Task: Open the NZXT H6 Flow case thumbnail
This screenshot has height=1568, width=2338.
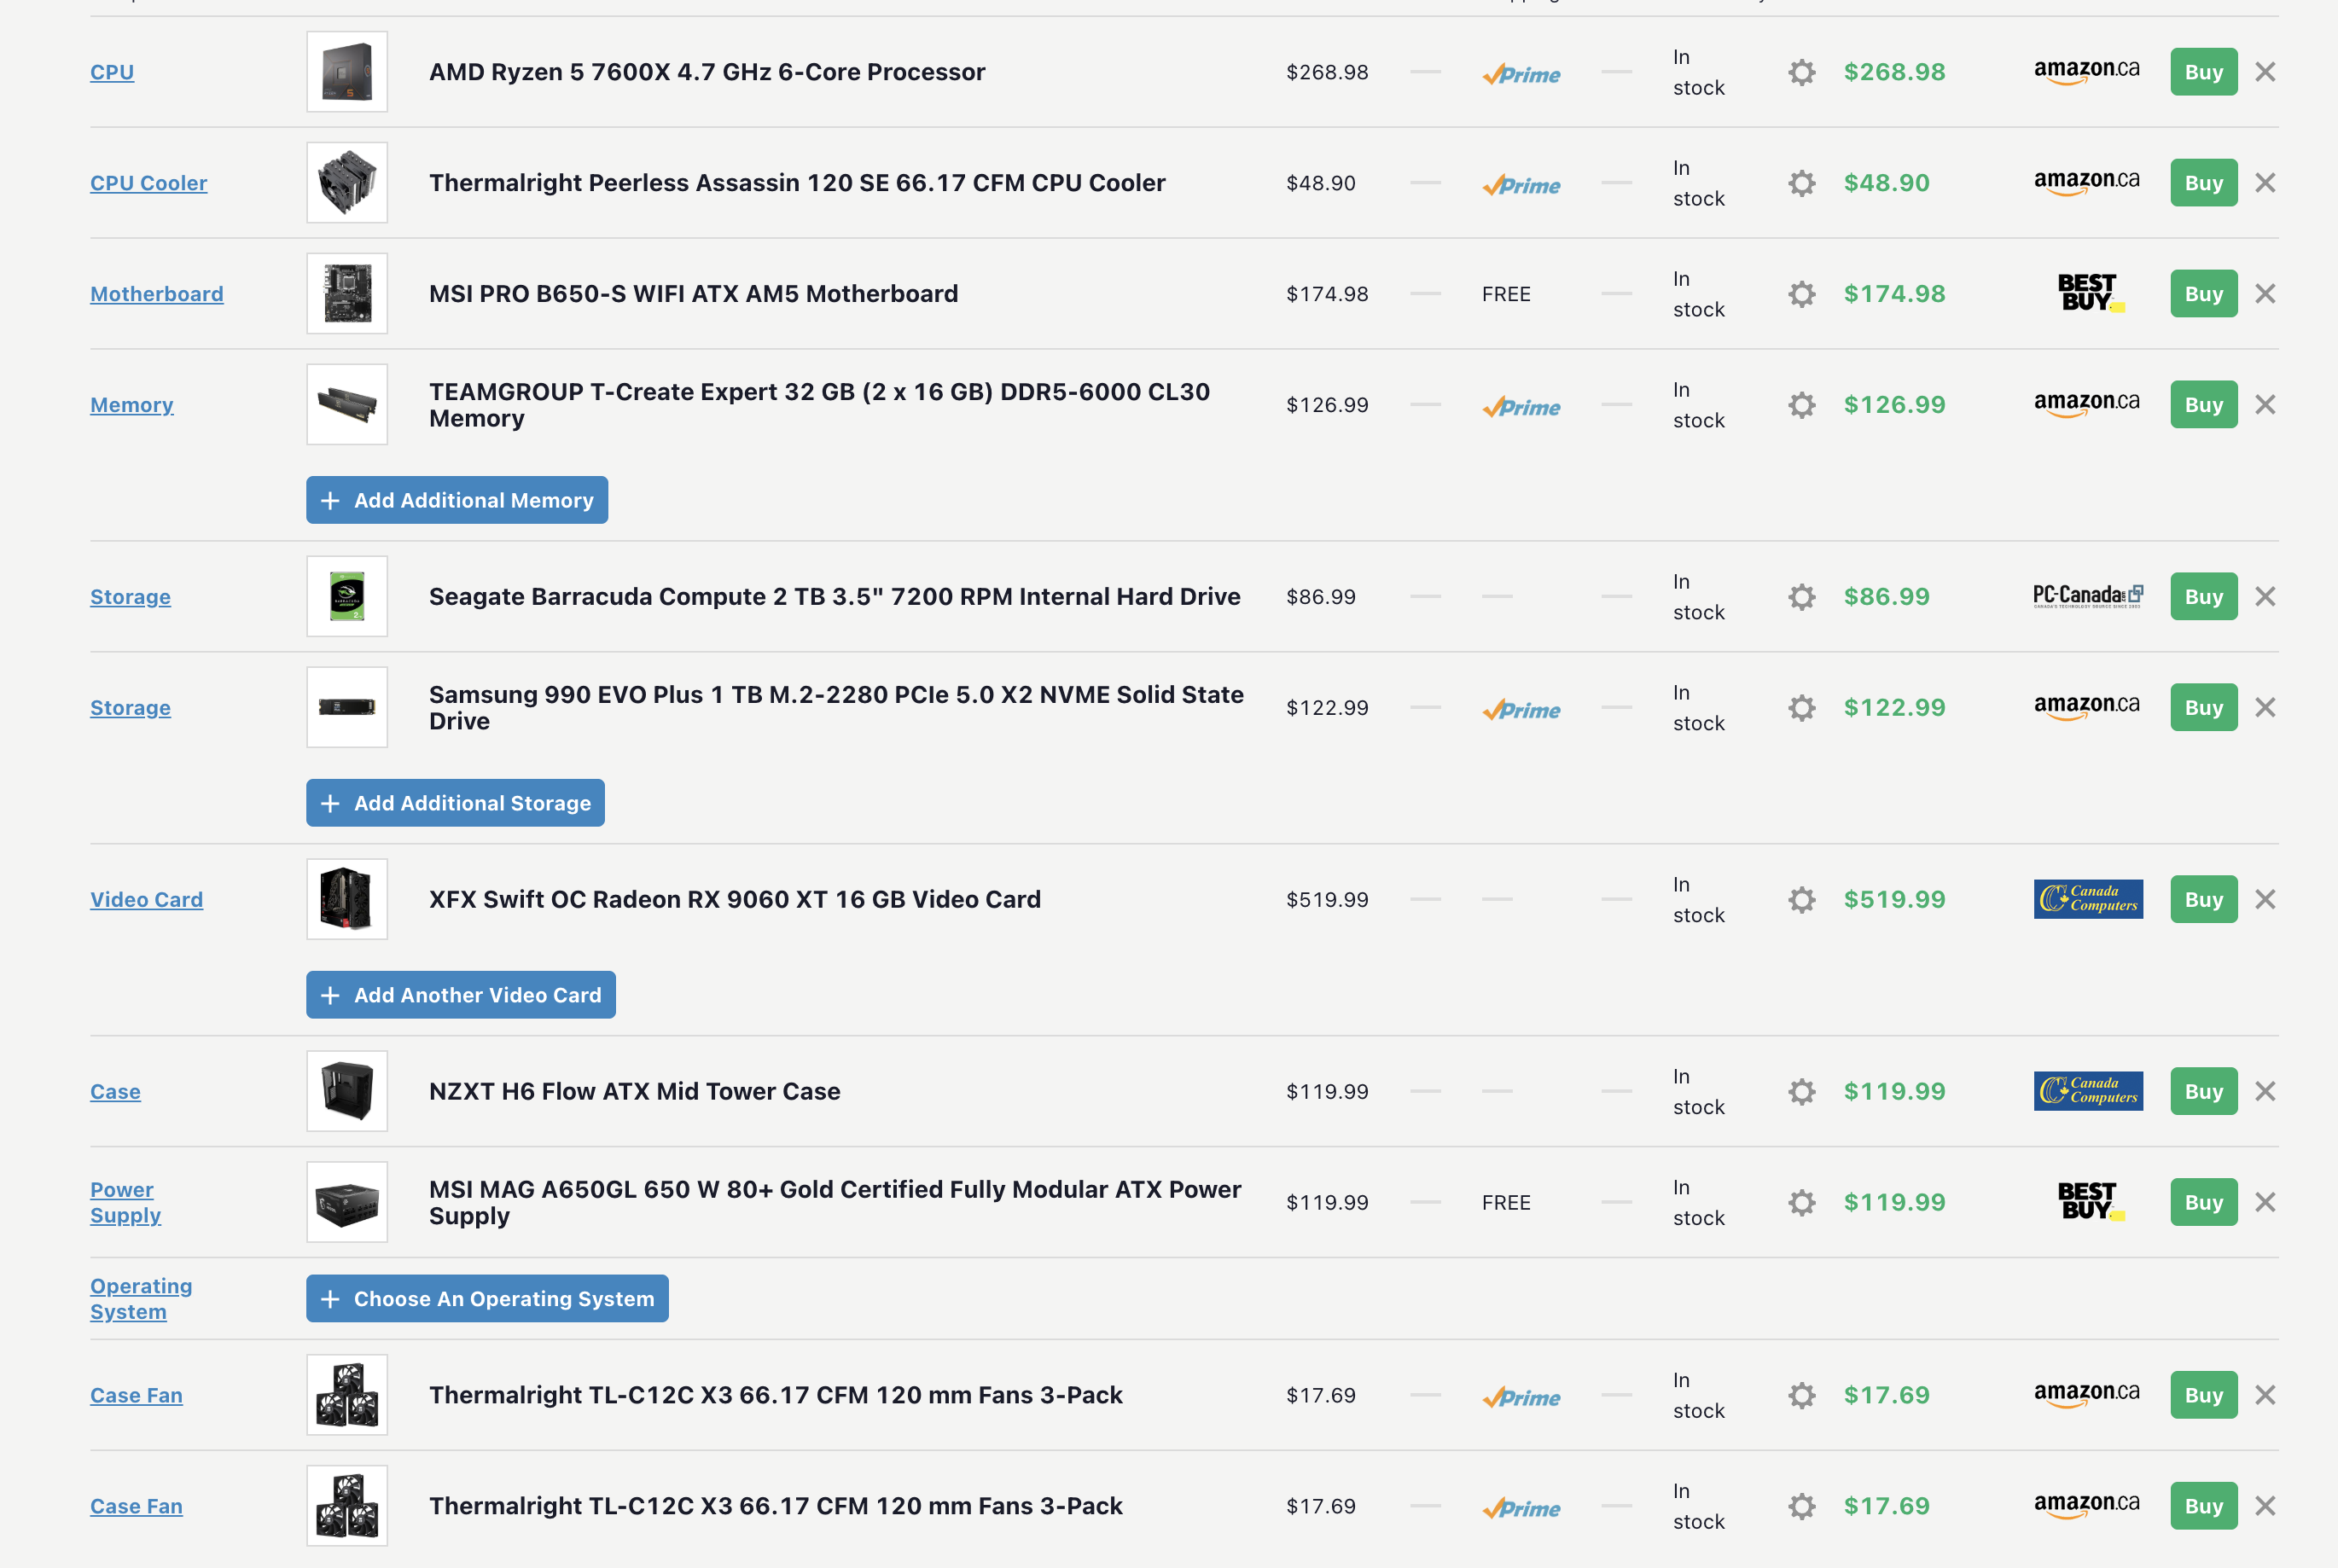Action: tap(347, 1091)
